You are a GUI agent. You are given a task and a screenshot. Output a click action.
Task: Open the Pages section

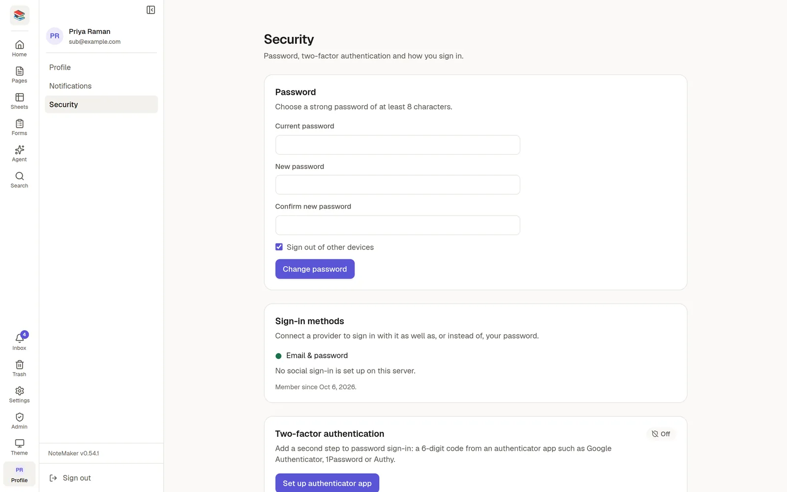tap(19, 75)
